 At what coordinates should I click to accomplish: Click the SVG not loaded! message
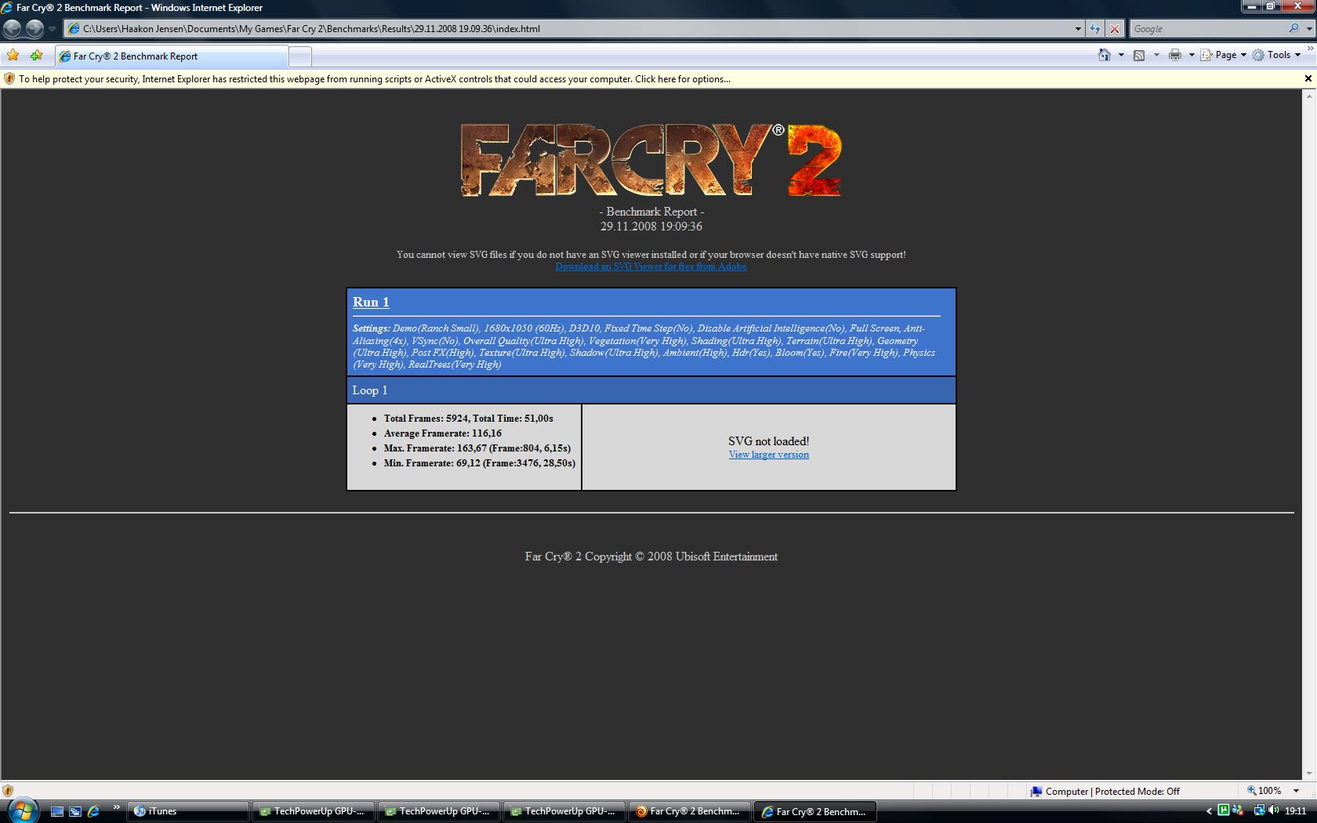769,441
